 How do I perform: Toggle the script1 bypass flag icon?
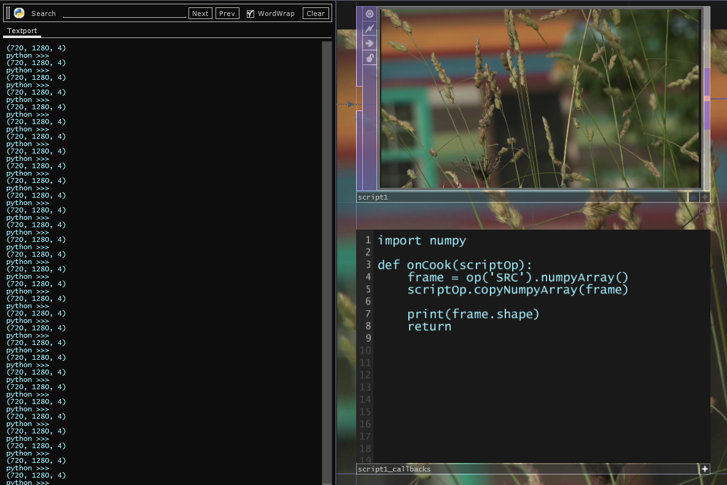370,28
